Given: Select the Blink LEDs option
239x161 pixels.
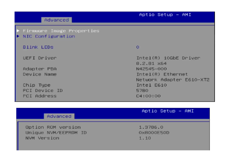Looking at the screenshot, I should [x=38, y=47].
